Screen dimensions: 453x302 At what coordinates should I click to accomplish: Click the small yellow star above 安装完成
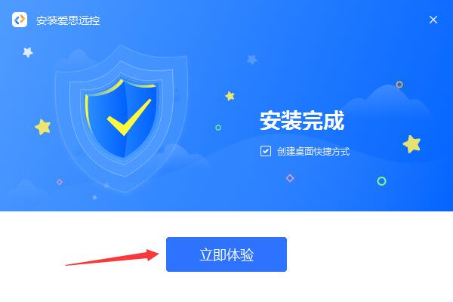[x=230, y=96]
